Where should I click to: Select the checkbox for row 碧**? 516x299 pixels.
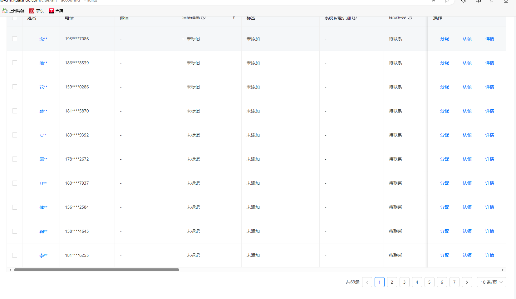coord(15,111)
